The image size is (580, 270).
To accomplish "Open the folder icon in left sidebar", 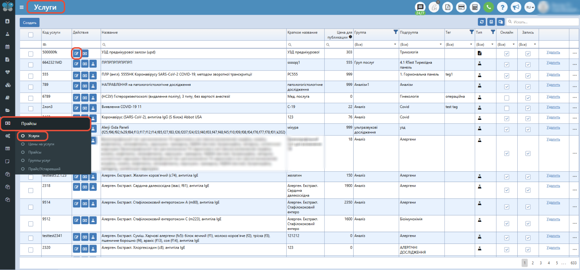I will (8, 111).
